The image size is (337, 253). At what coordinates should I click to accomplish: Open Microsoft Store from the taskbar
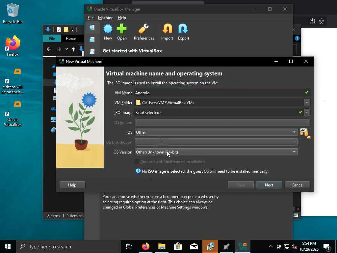click(178, 246)
